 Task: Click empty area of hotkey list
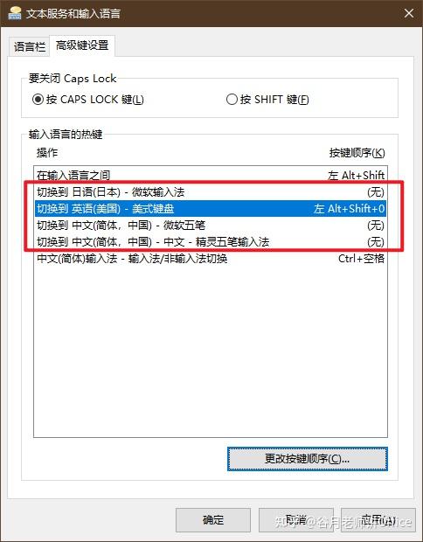(x=211, y=351)
